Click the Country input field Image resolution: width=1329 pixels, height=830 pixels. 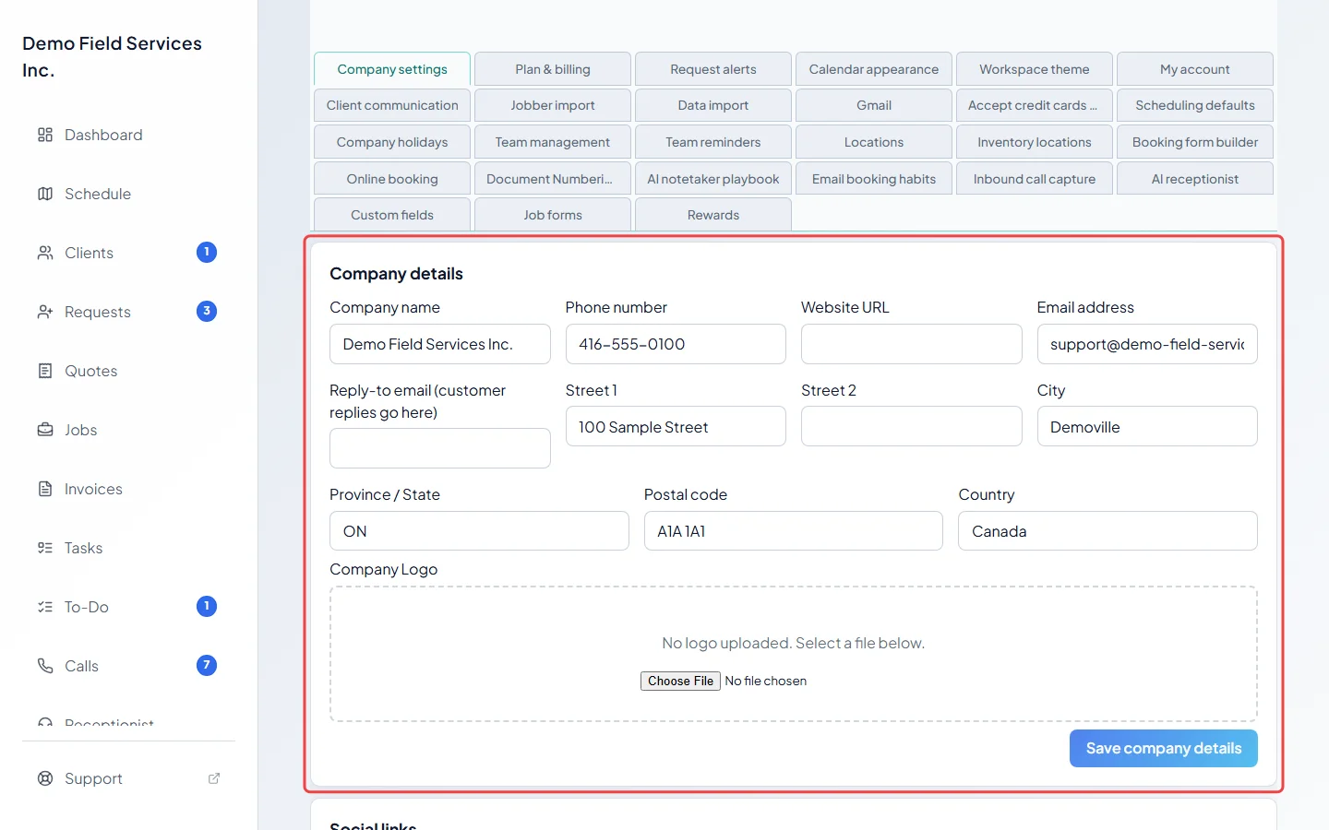tap(1107, 531)
